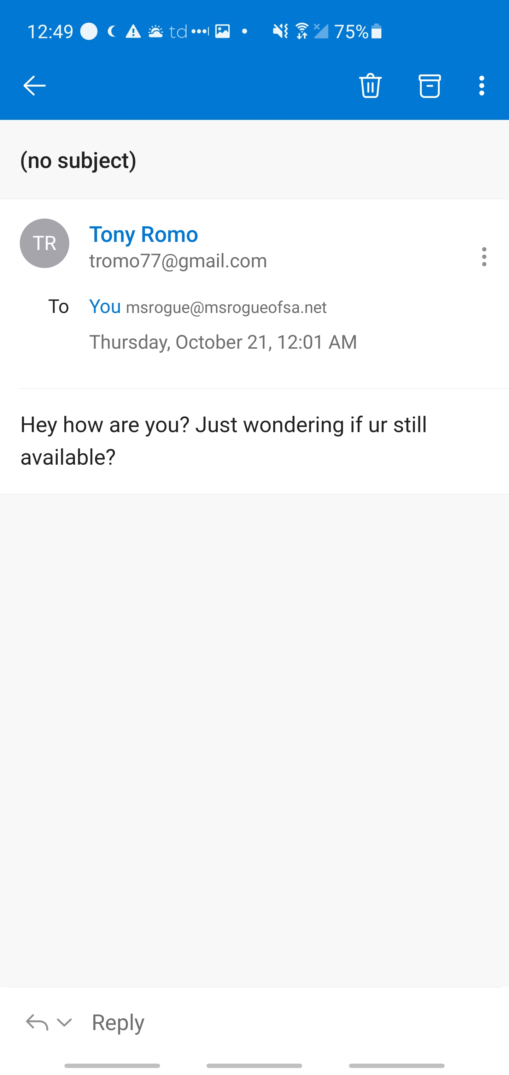
Task: Tap the muted sound status icon
Action: (280, 31)
